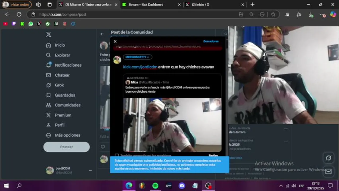View site information lock icon
This screenshot has width=339, height=191.
click(x=33, y=14)
